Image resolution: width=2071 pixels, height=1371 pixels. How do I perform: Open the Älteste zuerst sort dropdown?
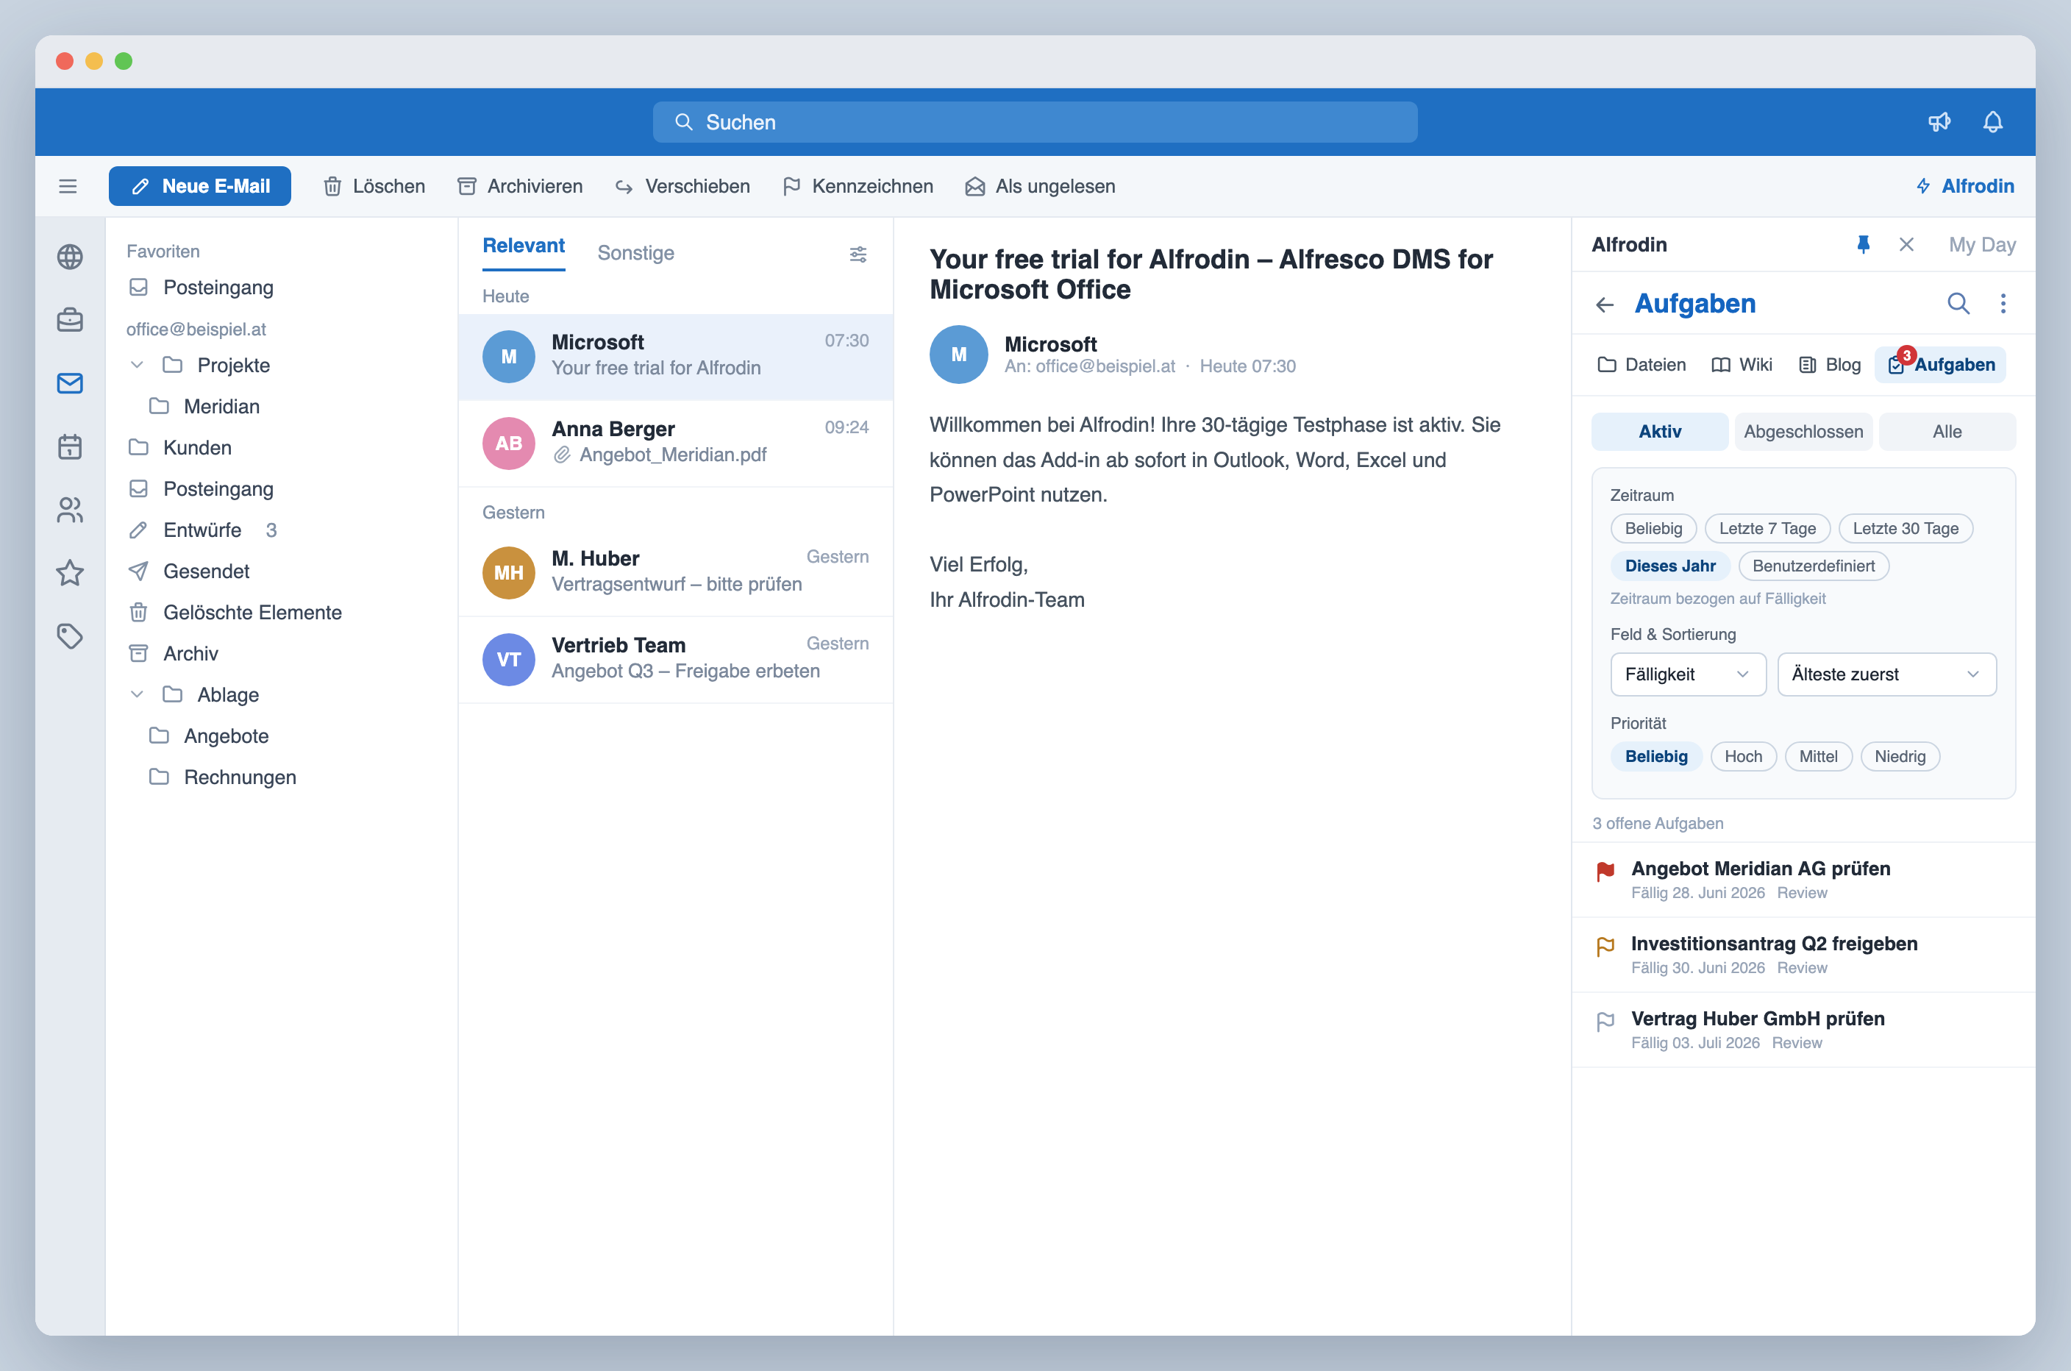pos(1886,674)
